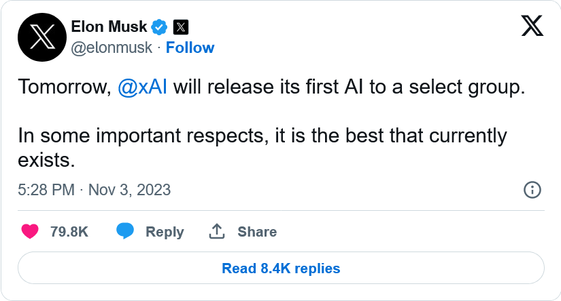Click the small X affiliate badge beside the name
561x301 pixels.
181,27
